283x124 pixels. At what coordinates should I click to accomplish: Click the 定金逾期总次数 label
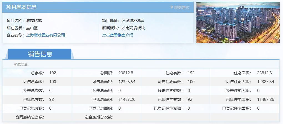click(x=99, y=117)
